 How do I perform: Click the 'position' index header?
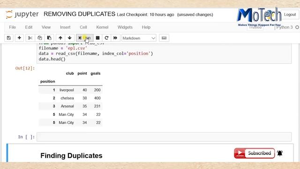coord(48,81)
